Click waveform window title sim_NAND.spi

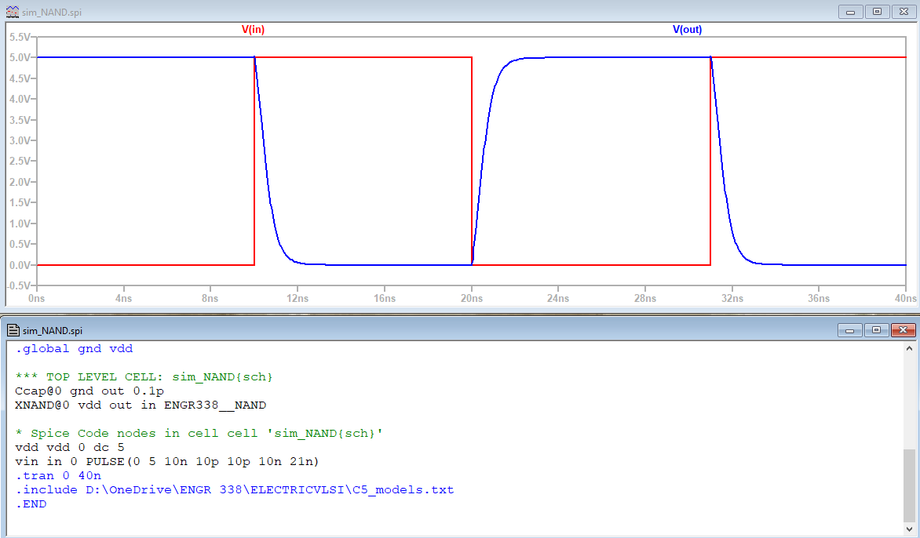52,13
